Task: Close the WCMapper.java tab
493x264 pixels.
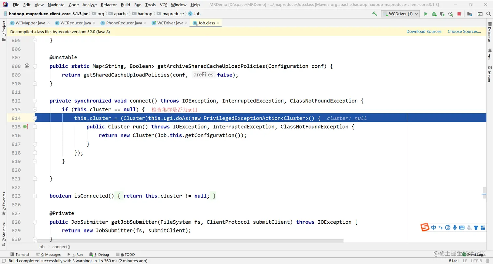Action: (48, 23)
